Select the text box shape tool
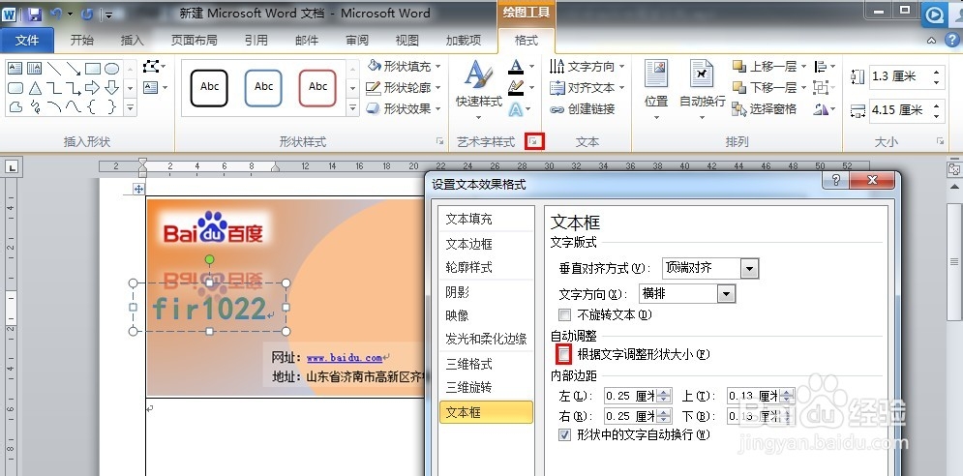963x476 pixels. [15, 68]
